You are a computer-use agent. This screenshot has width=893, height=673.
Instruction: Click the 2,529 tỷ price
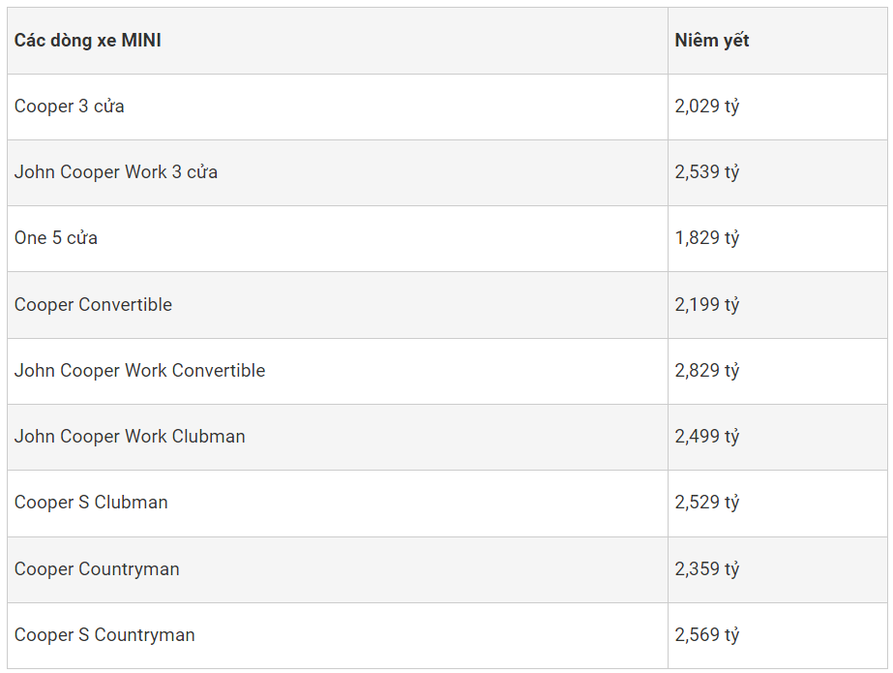click(707, 503)
